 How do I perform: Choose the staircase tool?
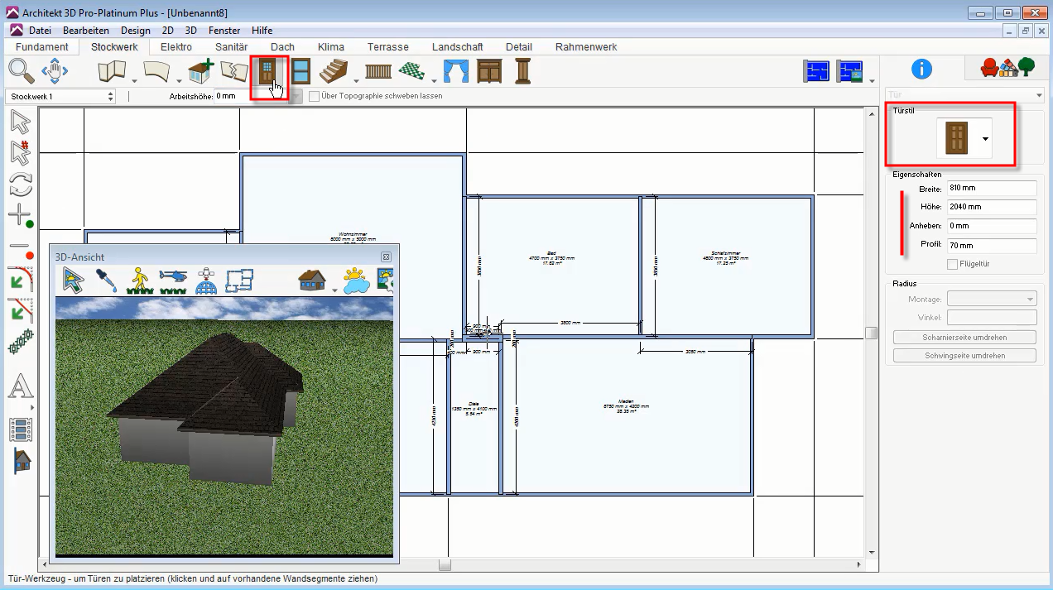(333, 71)
